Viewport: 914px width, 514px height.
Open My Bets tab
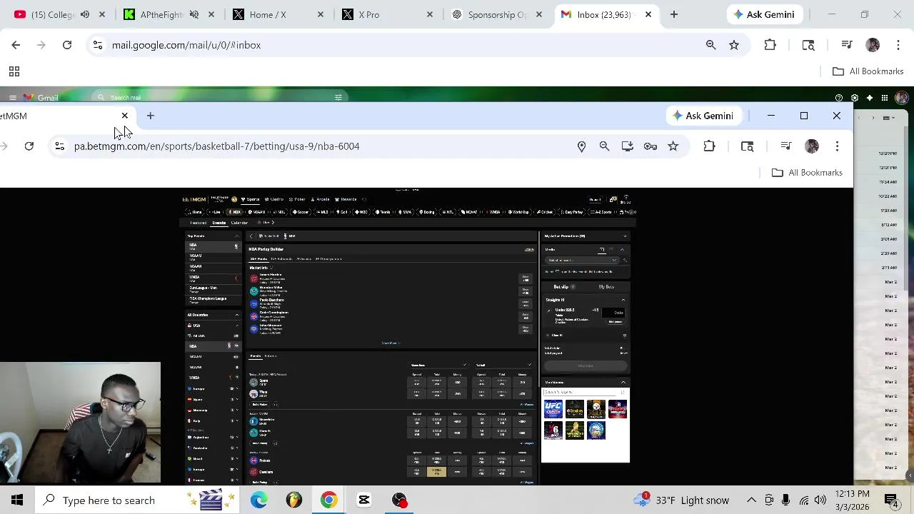click(606, 287)
